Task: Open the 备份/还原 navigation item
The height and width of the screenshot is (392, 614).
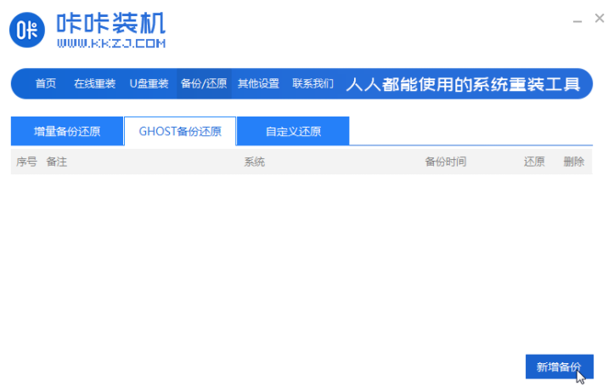Action: 204,83
